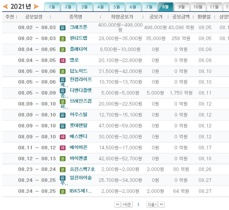This screenshot has width=229, height=210.
Task: Select the active 8월 tab
Action: [x=166, y=7]
